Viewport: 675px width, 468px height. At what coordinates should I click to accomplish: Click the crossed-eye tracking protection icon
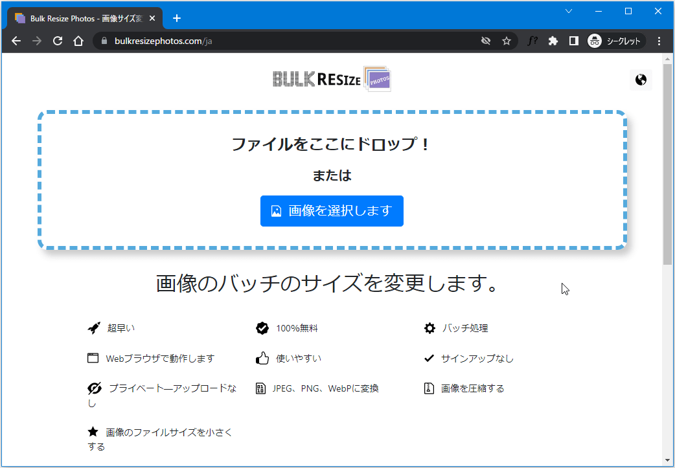coord(486,41)
